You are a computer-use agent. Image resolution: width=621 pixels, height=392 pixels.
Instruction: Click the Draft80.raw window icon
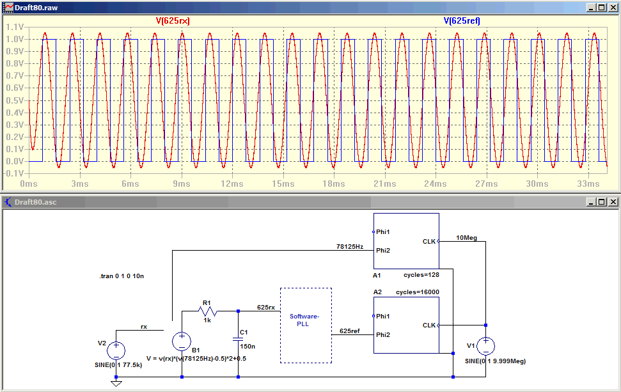coord(8,8)
